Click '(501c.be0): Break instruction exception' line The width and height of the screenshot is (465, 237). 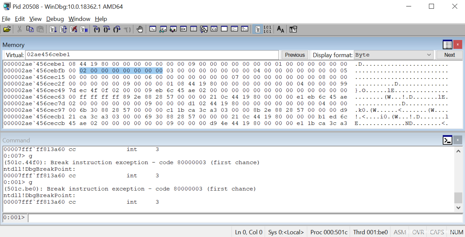coord(130,189)
